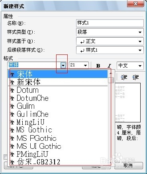The height and width of the screenshot is (174, 147).
Task: Click the font list scroll-up arrow
Action: pos(111,73)
